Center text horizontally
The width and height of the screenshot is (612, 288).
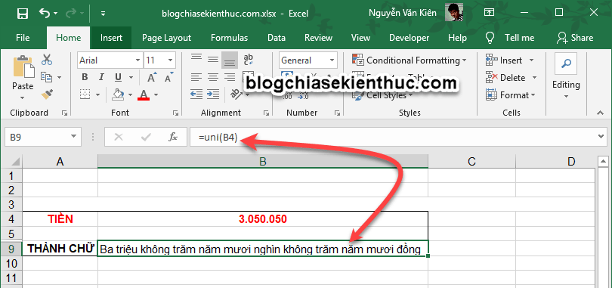click(x=213, y=77)
